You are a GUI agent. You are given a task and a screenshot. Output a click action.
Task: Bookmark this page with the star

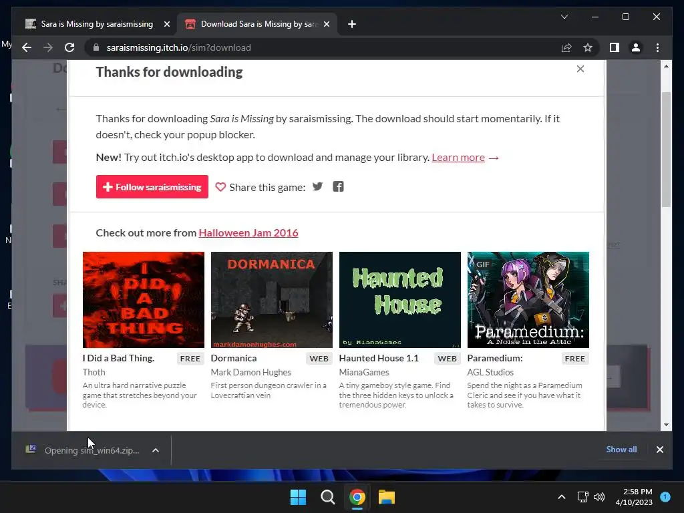pyautogui.click(x=588, y=47)
